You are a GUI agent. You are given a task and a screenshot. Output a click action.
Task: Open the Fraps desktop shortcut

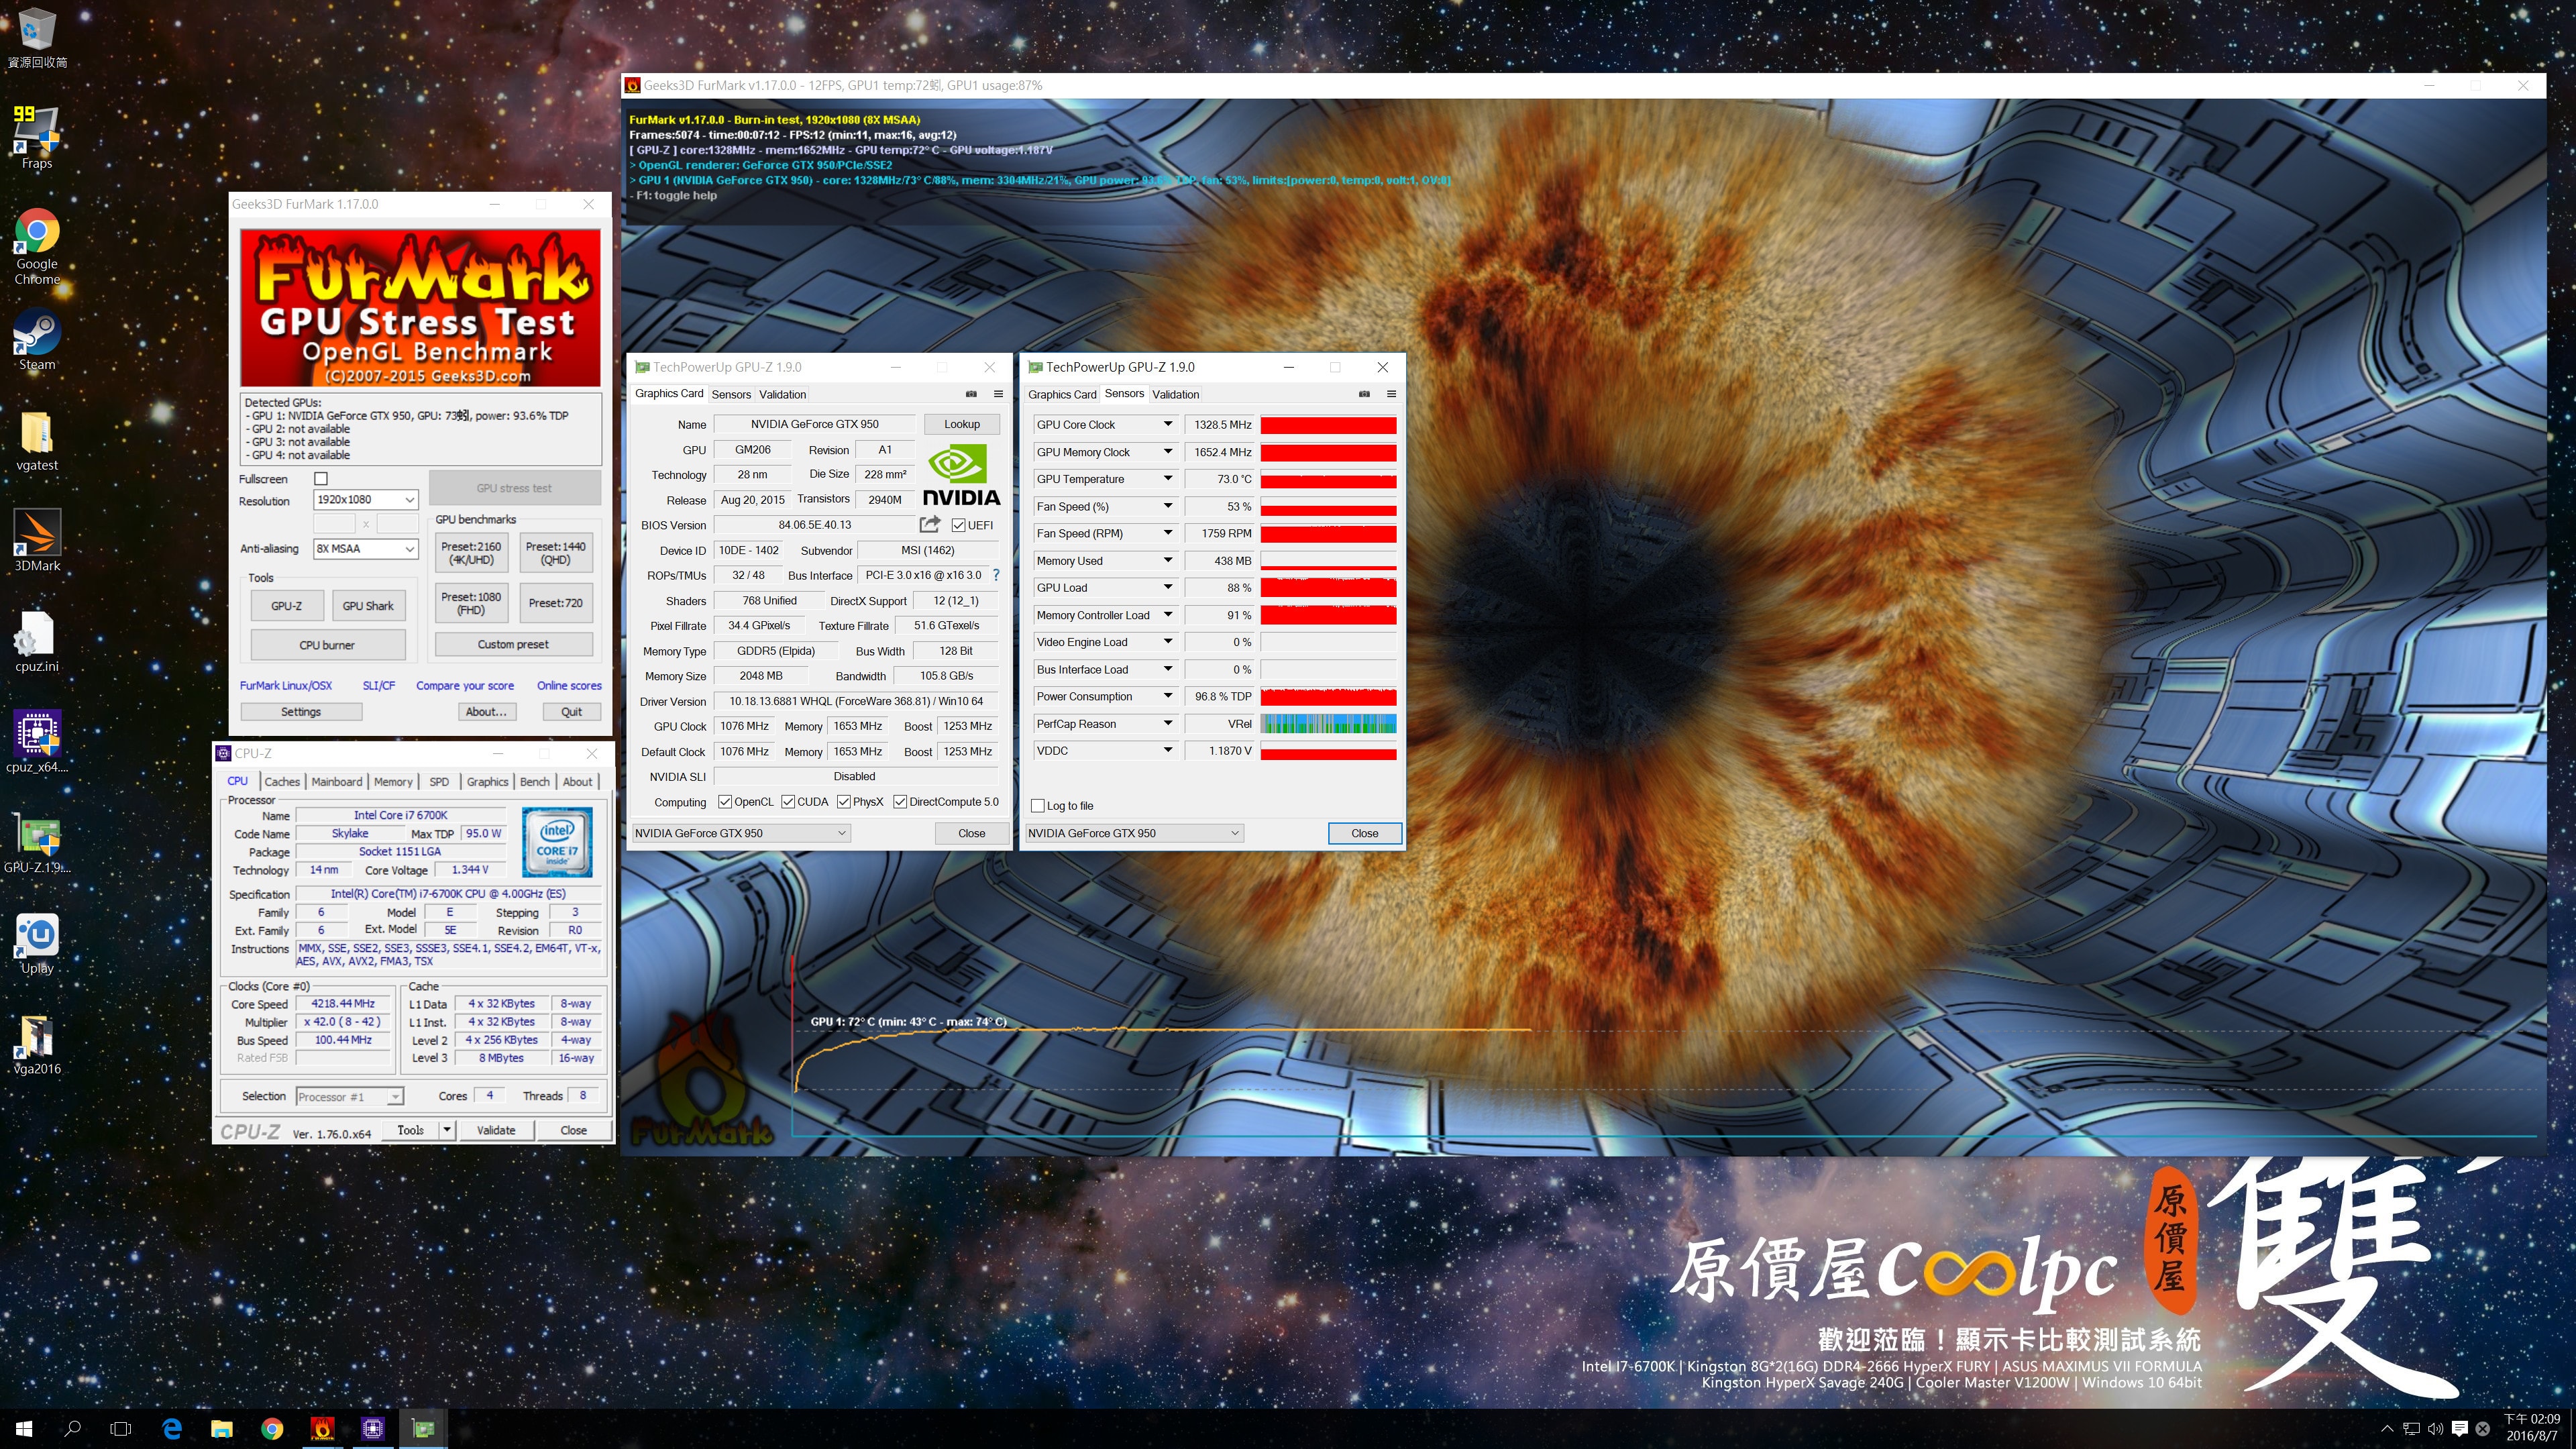pos(37,137)
